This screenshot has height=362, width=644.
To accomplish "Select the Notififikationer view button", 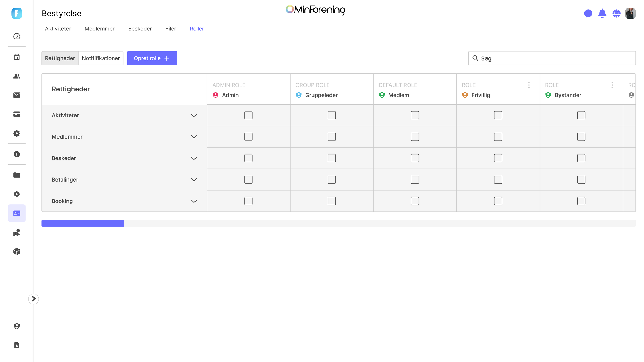I will 101,58.
